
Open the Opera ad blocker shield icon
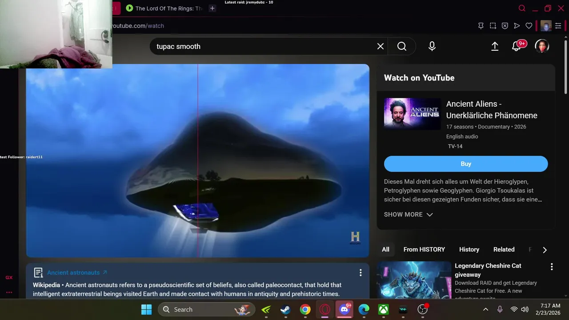[505, 26]
